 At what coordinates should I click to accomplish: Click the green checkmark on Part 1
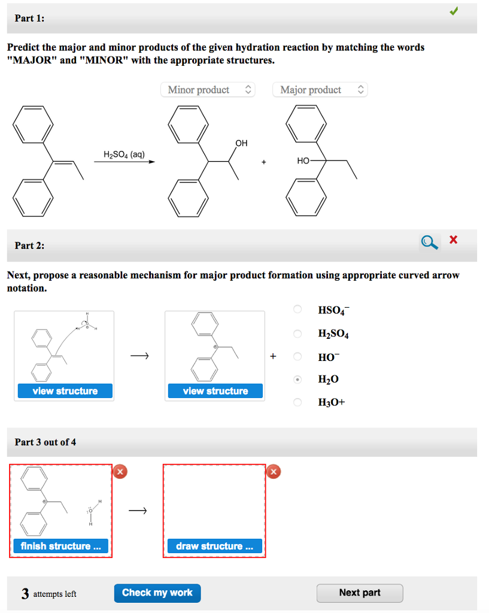click(454, 11)
